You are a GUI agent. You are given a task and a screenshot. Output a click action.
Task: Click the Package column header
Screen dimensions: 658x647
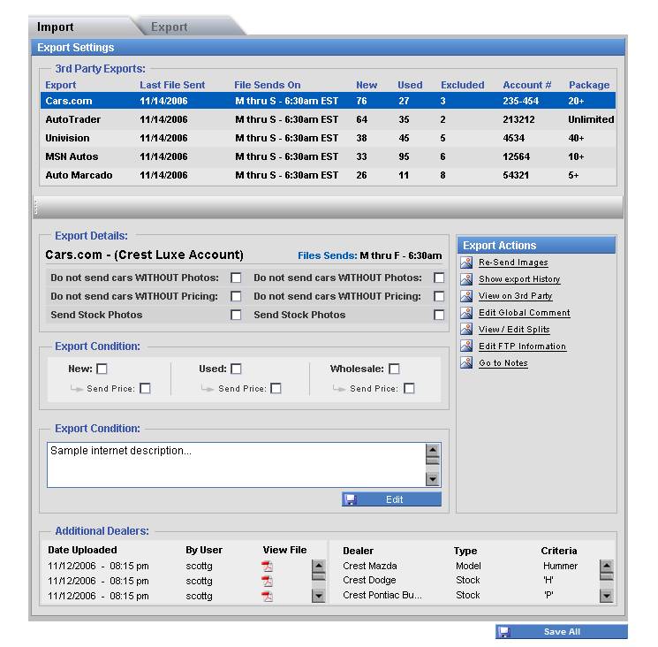point(589,85)
